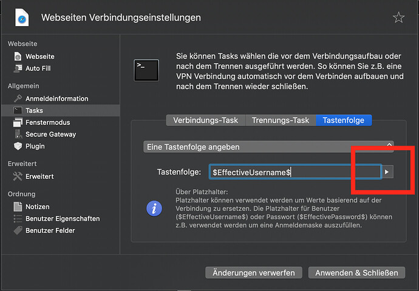Viewport: 419px width, 291px height.
Task: Click the Anmeldeinformation key icon
Action: [x=18, y=98]
